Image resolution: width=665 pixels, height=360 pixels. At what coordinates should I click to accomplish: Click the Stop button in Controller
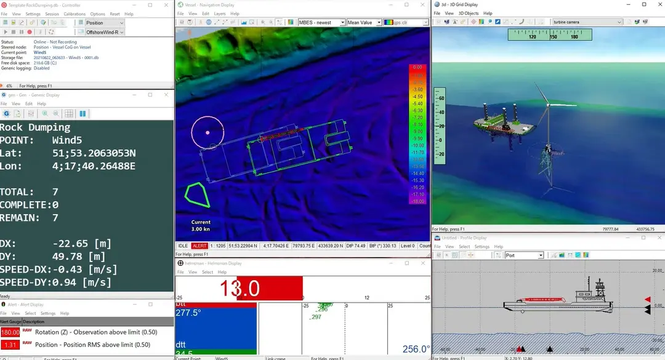[x=14, y=32]
